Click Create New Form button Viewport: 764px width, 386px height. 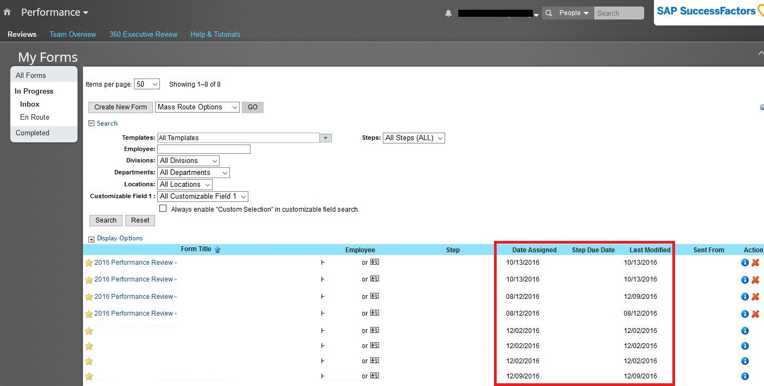[120, 107]
